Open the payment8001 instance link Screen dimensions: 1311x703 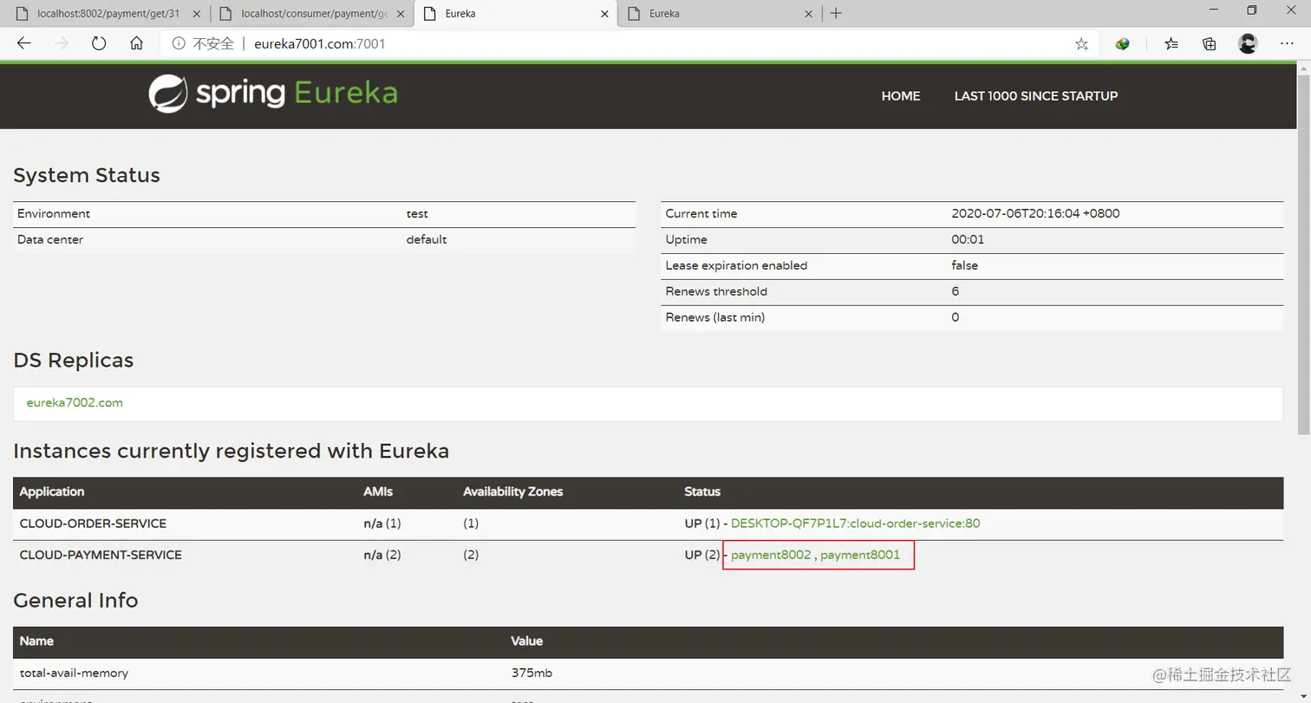tap(860, 555)
